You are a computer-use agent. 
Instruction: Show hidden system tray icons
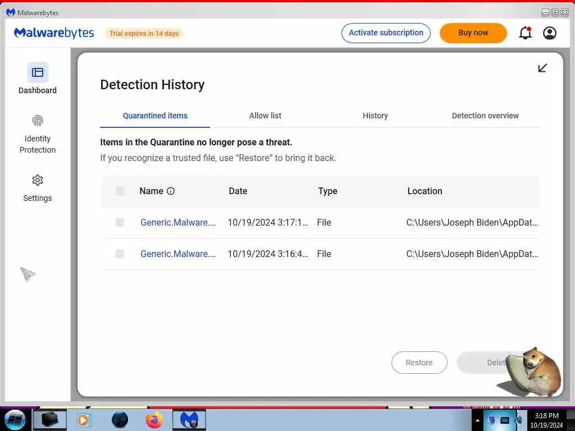coord(477,420)
